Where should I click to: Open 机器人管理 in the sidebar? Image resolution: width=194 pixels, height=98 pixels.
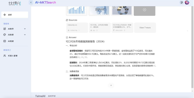[x=15, y=56]
